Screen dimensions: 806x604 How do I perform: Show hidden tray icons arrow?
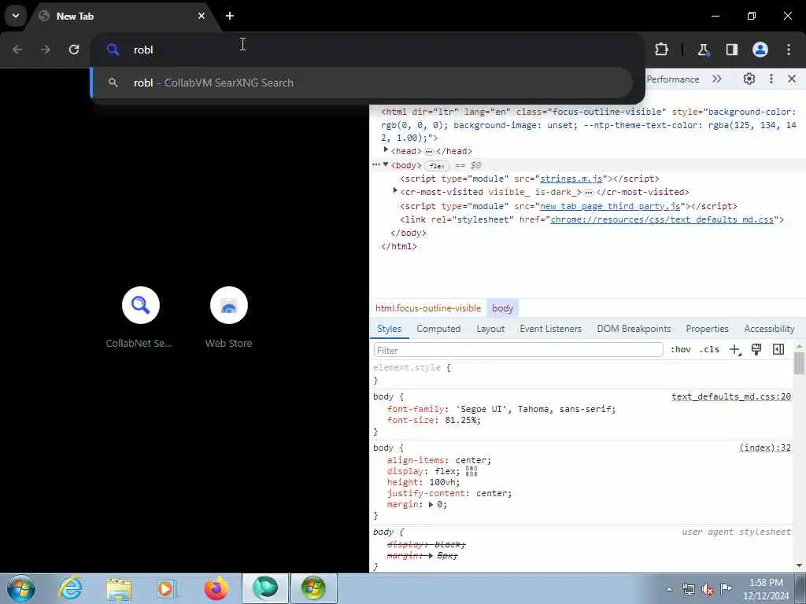point(669,589)
